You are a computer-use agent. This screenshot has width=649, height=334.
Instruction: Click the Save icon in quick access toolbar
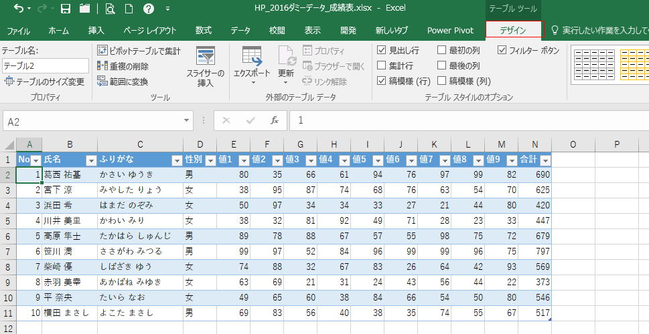point(66,9)
